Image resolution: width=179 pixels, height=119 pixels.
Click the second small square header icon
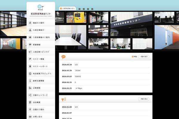click(84, 9)
